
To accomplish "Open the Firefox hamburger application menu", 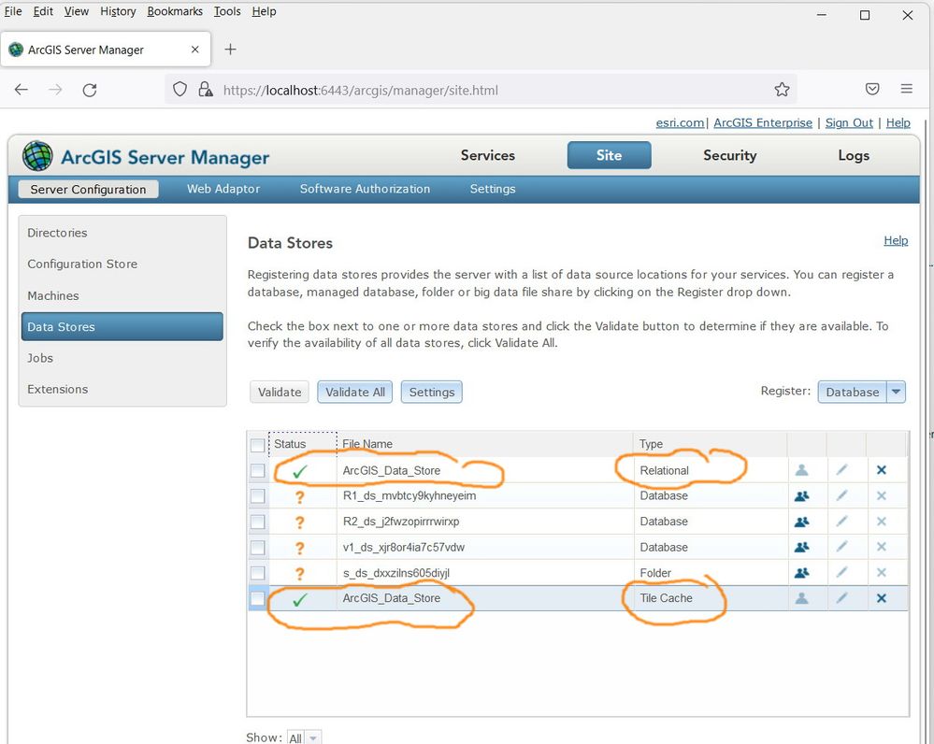I will coord(906,90).
